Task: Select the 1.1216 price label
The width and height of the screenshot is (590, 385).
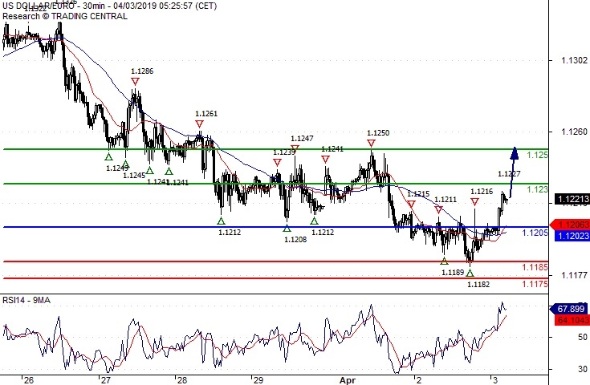Action: tap(482, 192)
